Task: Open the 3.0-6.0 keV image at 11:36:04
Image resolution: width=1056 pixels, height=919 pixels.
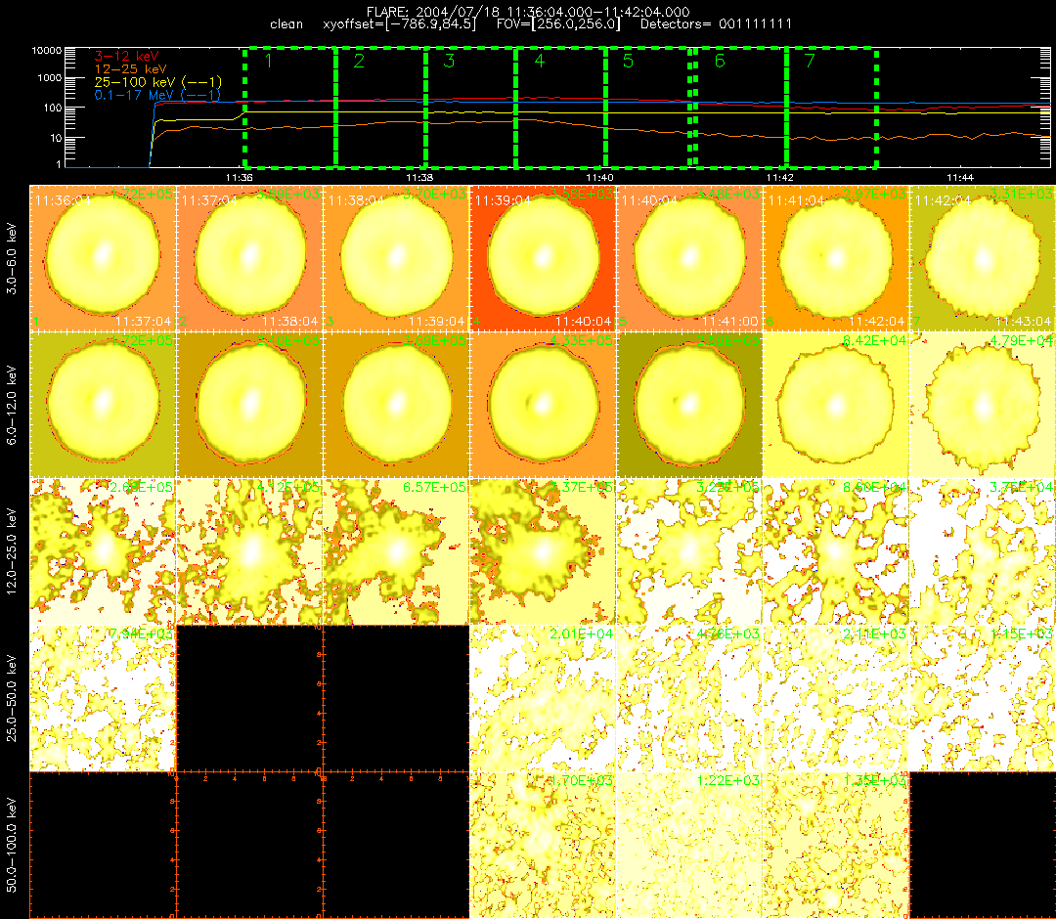Action: 103,258
